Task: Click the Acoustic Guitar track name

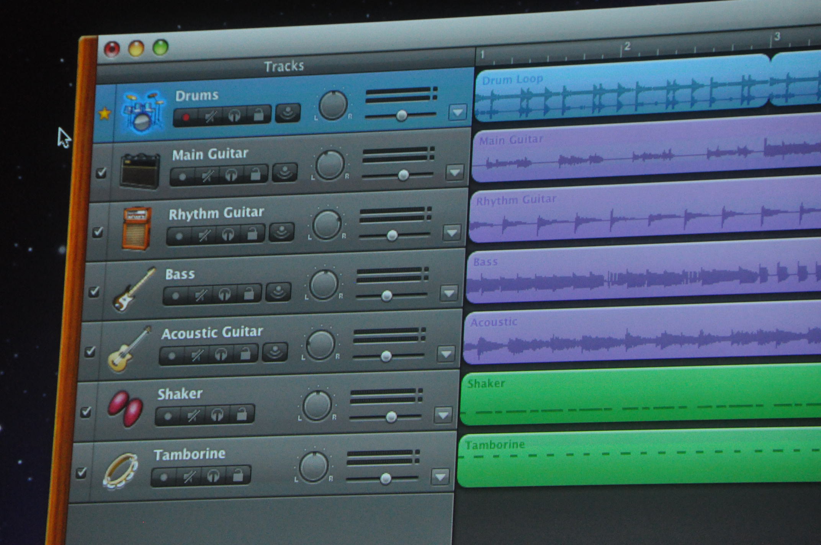Action: coord(212,333)
